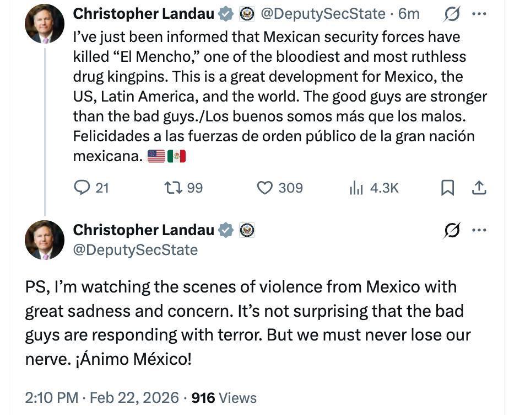This screenshot has height=415, width=509.
Task: Open more options on the PS tweet
Action: [479, 231]
